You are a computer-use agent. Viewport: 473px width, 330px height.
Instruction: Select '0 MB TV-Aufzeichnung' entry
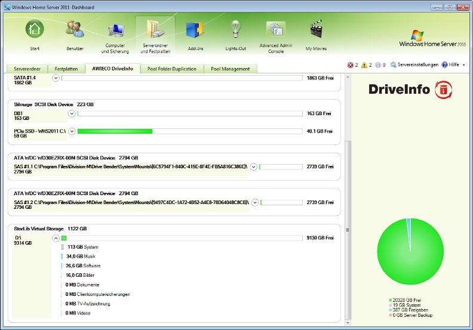pos(85,304)
